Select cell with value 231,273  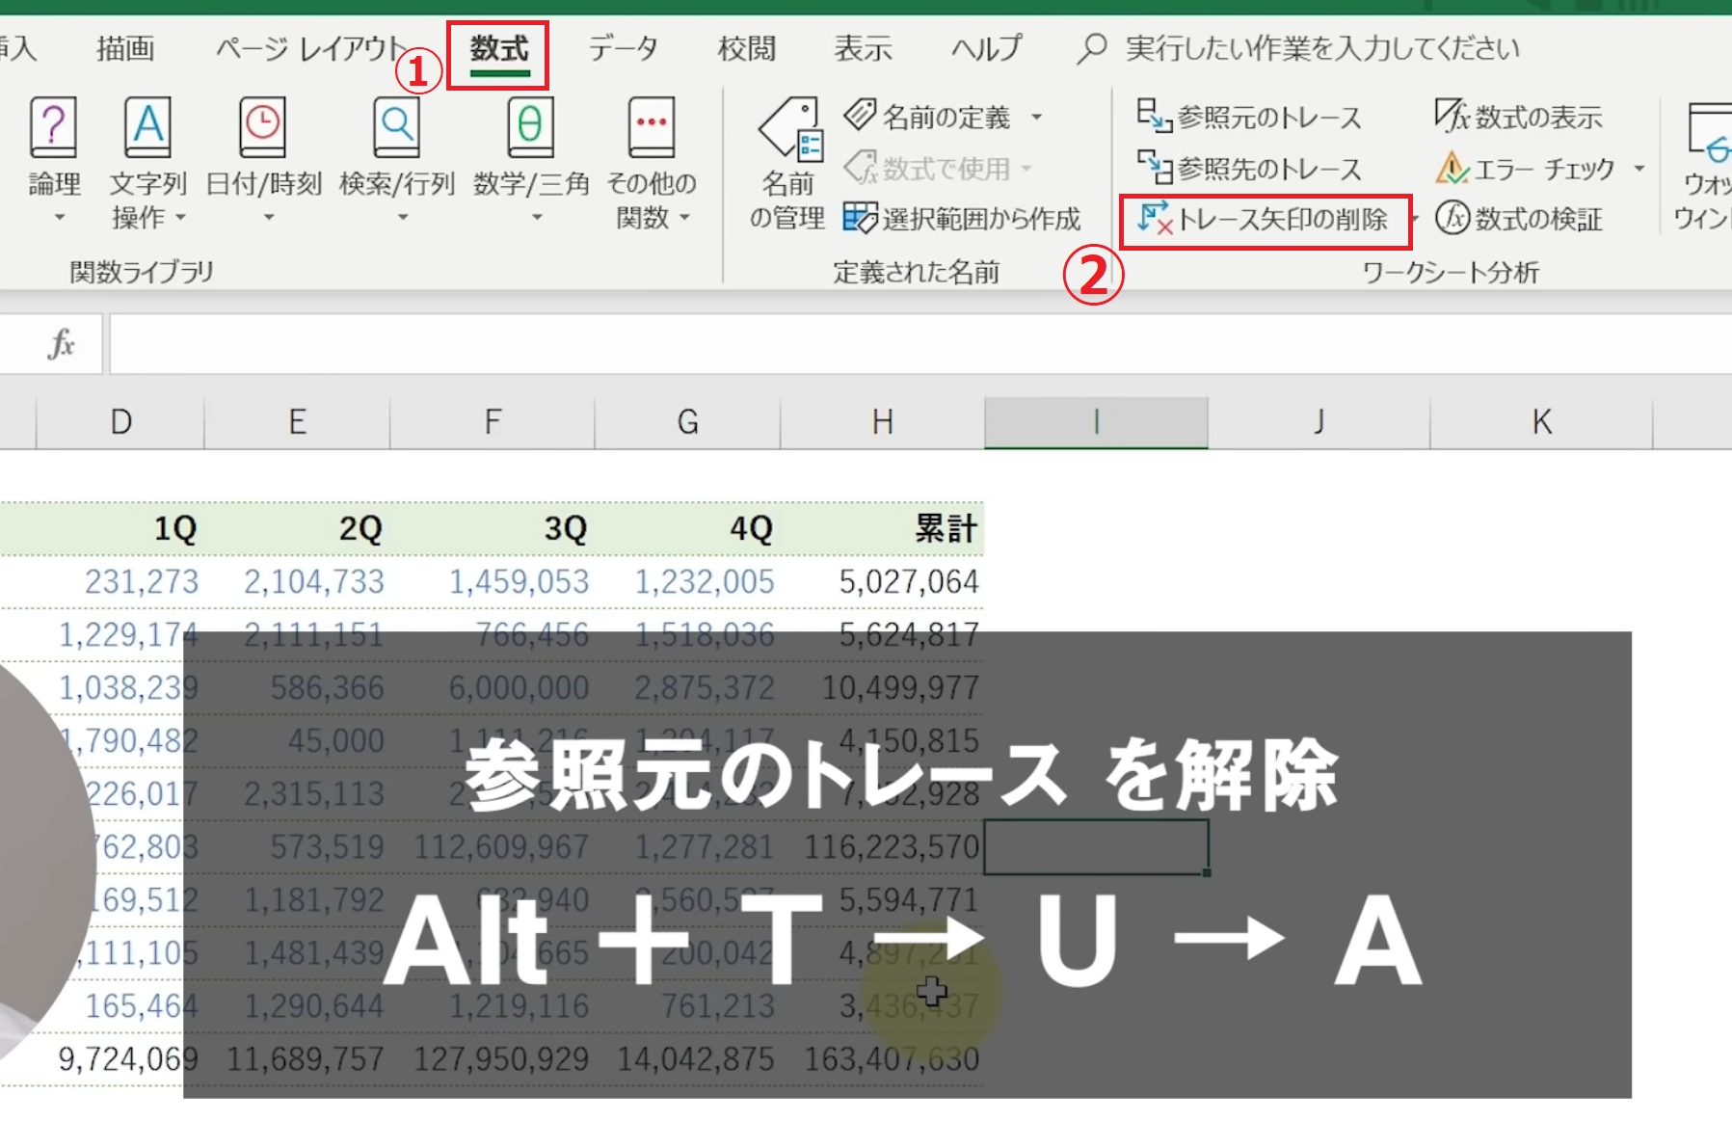120,581
